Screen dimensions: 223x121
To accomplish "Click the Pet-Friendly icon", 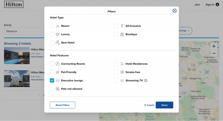I will (58, 72).
